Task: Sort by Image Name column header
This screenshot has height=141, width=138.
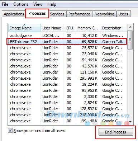Action: click(x=24, y=28)
